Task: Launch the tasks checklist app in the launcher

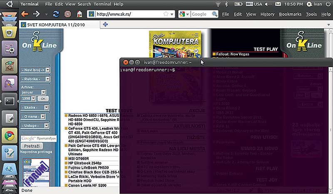Action: [x=9, y=153]
